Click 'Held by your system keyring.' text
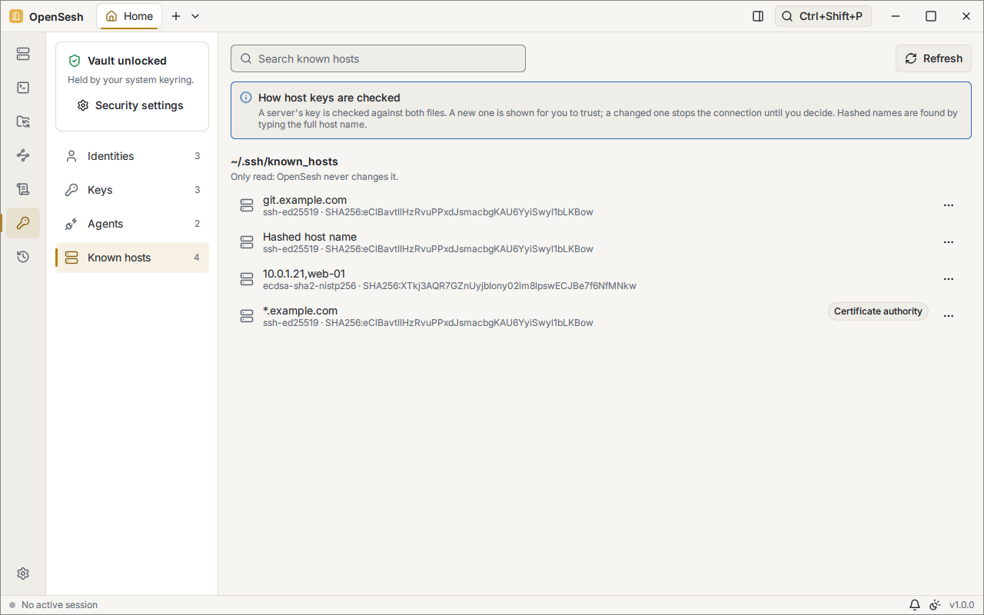Viewport: 984px width, 615px height. pos(131,80)
